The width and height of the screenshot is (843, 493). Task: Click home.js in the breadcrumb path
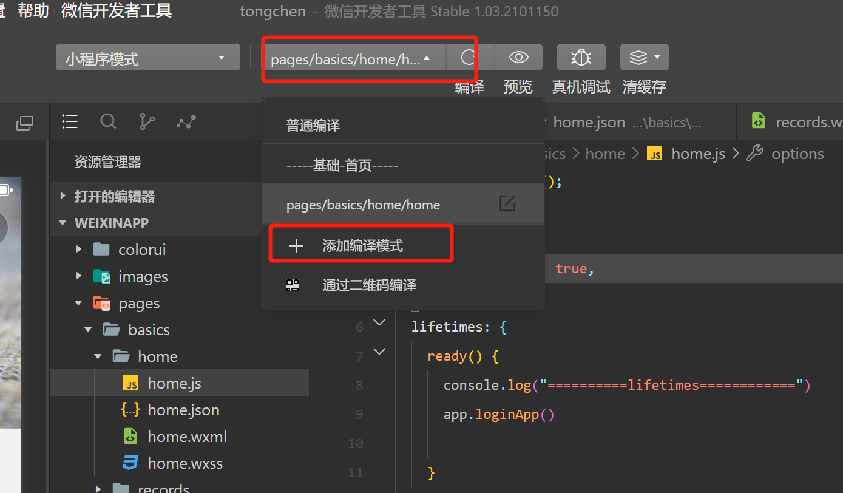[x=698, y=154]
